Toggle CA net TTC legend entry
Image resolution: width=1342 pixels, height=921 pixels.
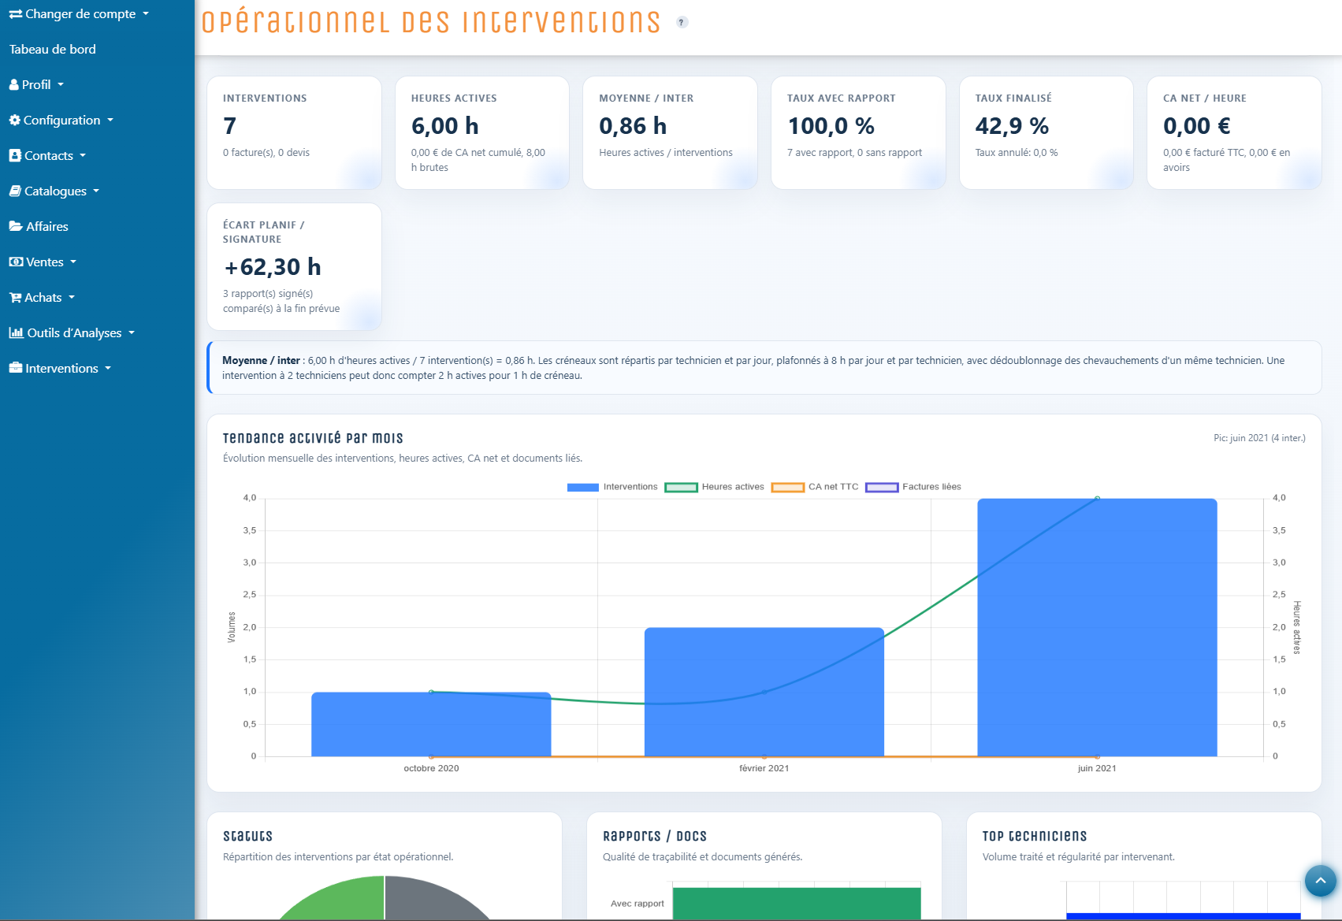click(x=815, y=487)
